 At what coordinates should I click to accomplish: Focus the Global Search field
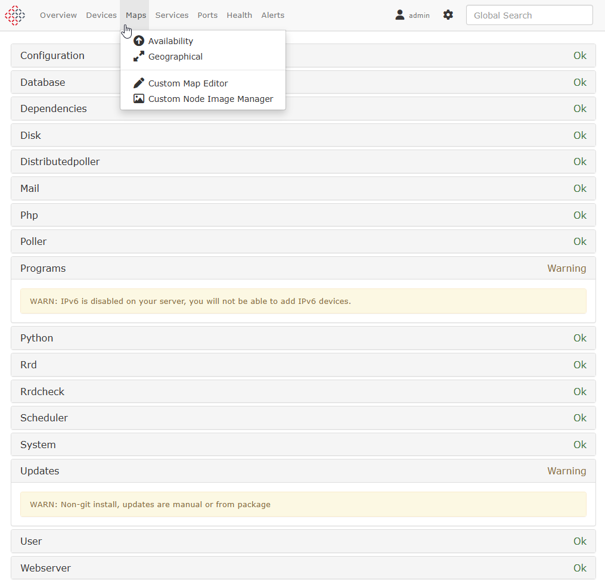pos(529,15)
